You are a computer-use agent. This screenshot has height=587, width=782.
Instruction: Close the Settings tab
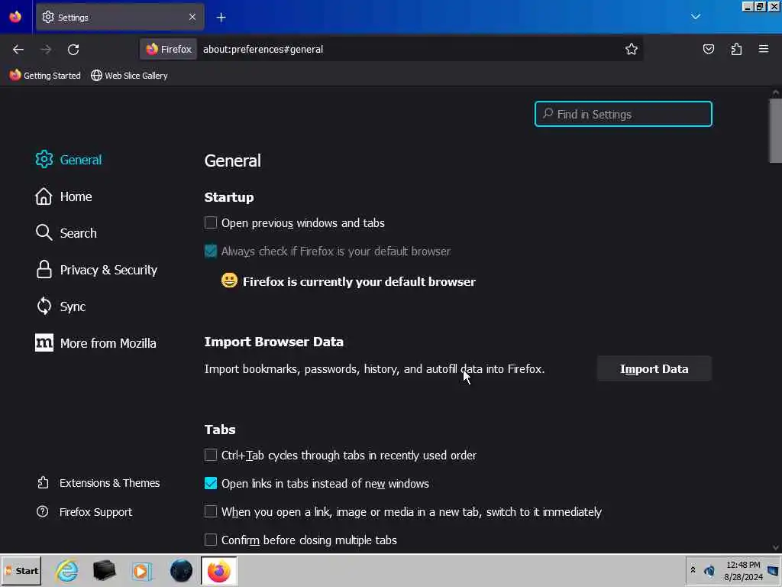[x=192, y=17]
